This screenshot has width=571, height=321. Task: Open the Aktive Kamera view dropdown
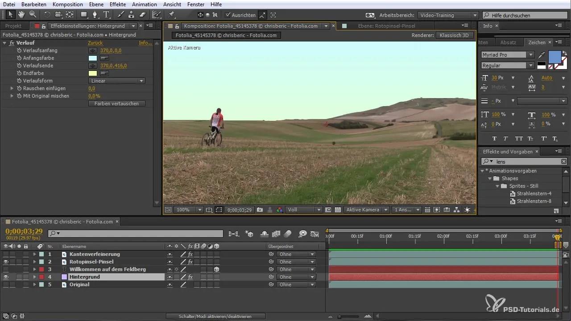coord(366,210)
